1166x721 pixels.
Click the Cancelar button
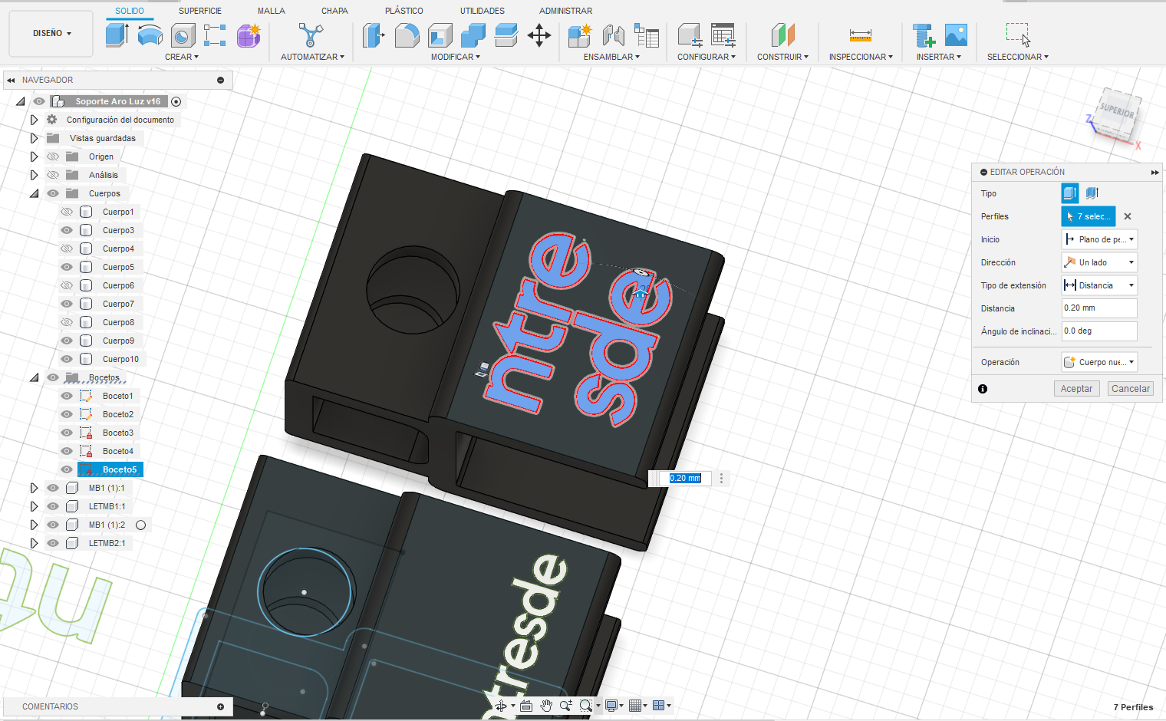[x=1131, y=389]
